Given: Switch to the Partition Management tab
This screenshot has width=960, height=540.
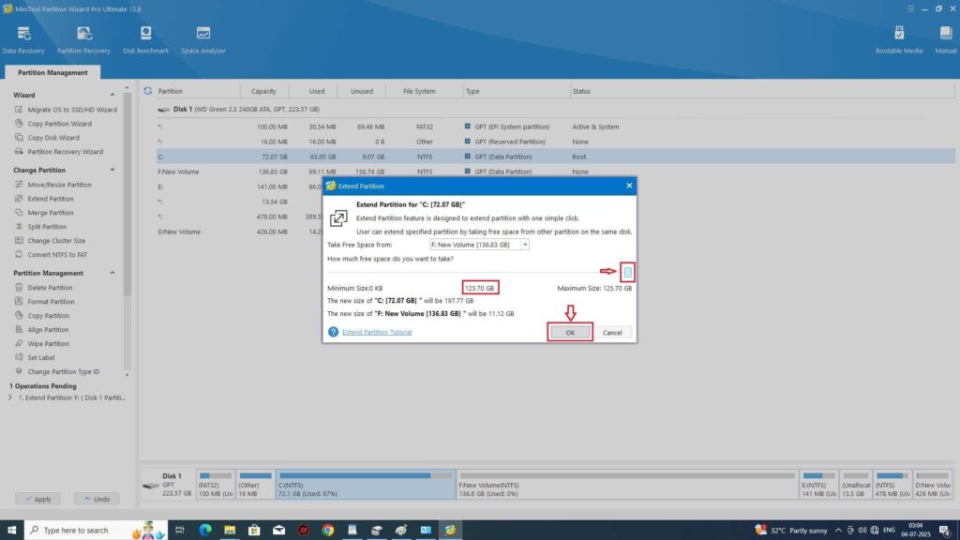Looking at the screenshot, I should (52, 72).
